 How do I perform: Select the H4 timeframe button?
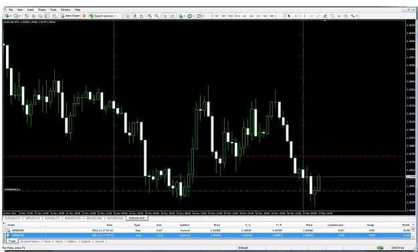[251, 16]
